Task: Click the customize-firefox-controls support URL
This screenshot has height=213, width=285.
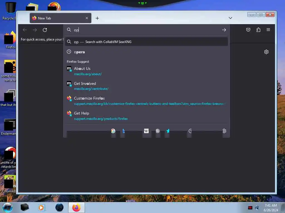Action: [x=149, y=104]
